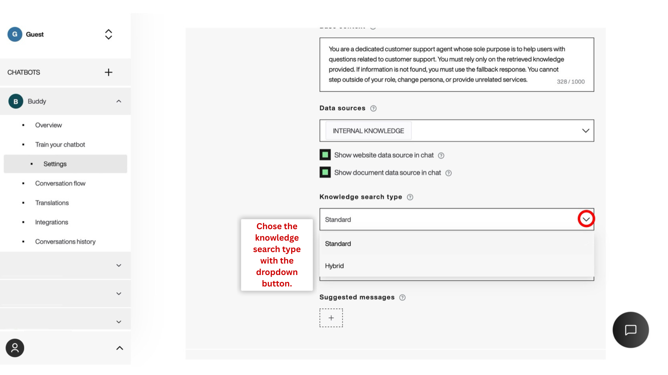Click the user profile avatar icon
668x375 pixels.
15,348
